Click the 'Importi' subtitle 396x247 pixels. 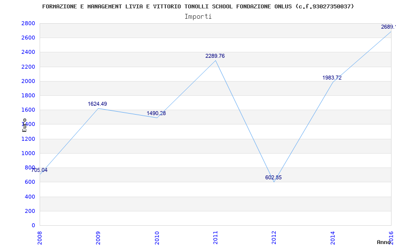pyautogui.click(x=198, y=17)
